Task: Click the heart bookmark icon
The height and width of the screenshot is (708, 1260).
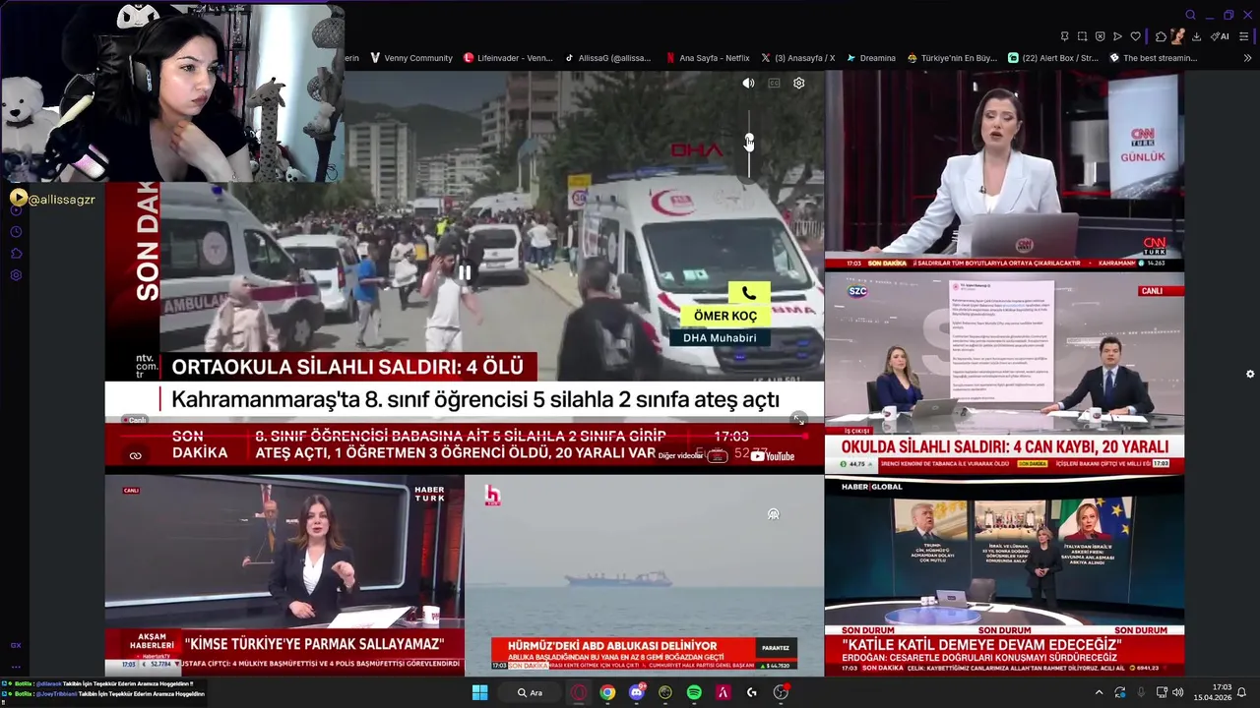Action: coord(1135,36)
